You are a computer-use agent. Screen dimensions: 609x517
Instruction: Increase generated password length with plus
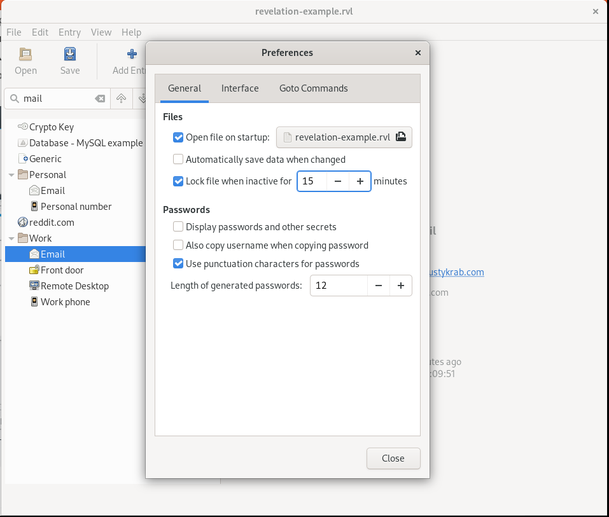point(401,286)
